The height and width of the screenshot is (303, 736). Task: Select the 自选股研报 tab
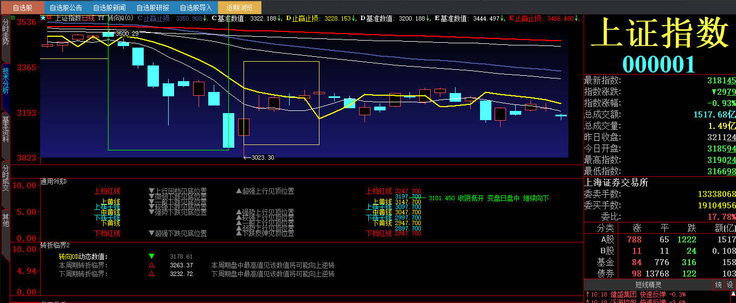(152, 8)
